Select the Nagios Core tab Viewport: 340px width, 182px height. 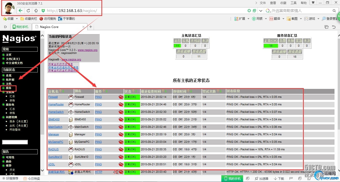(60, 27)
